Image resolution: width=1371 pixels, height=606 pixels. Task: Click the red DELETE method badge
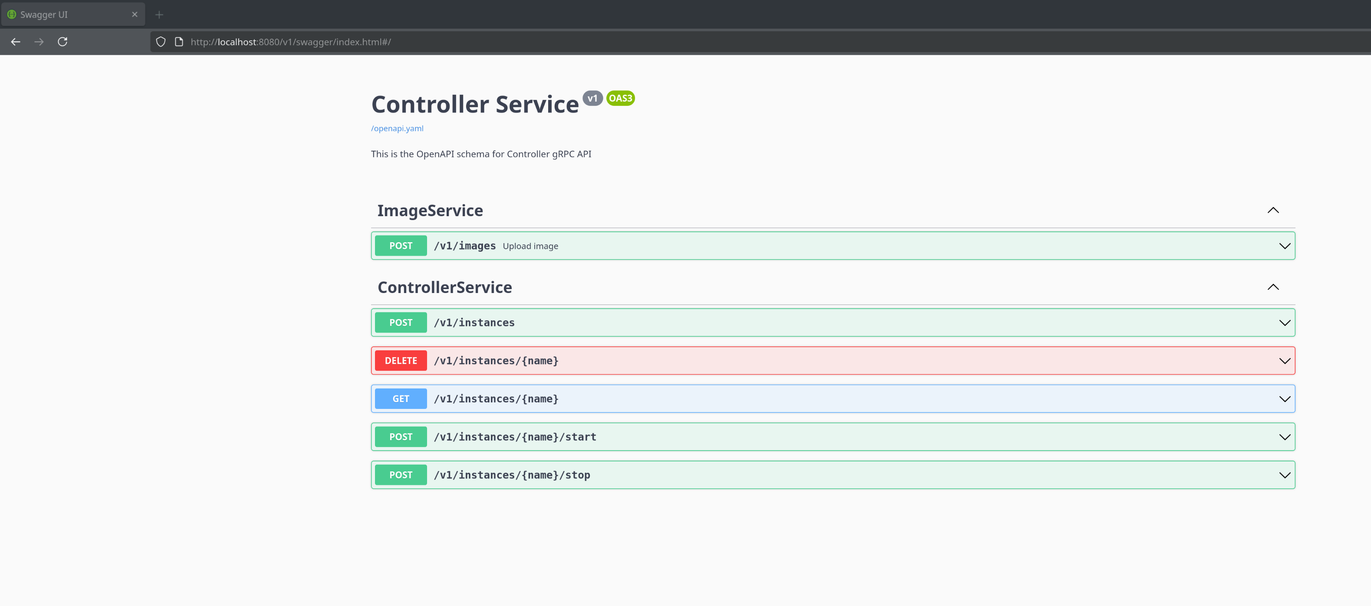click(x=401, y=361)
